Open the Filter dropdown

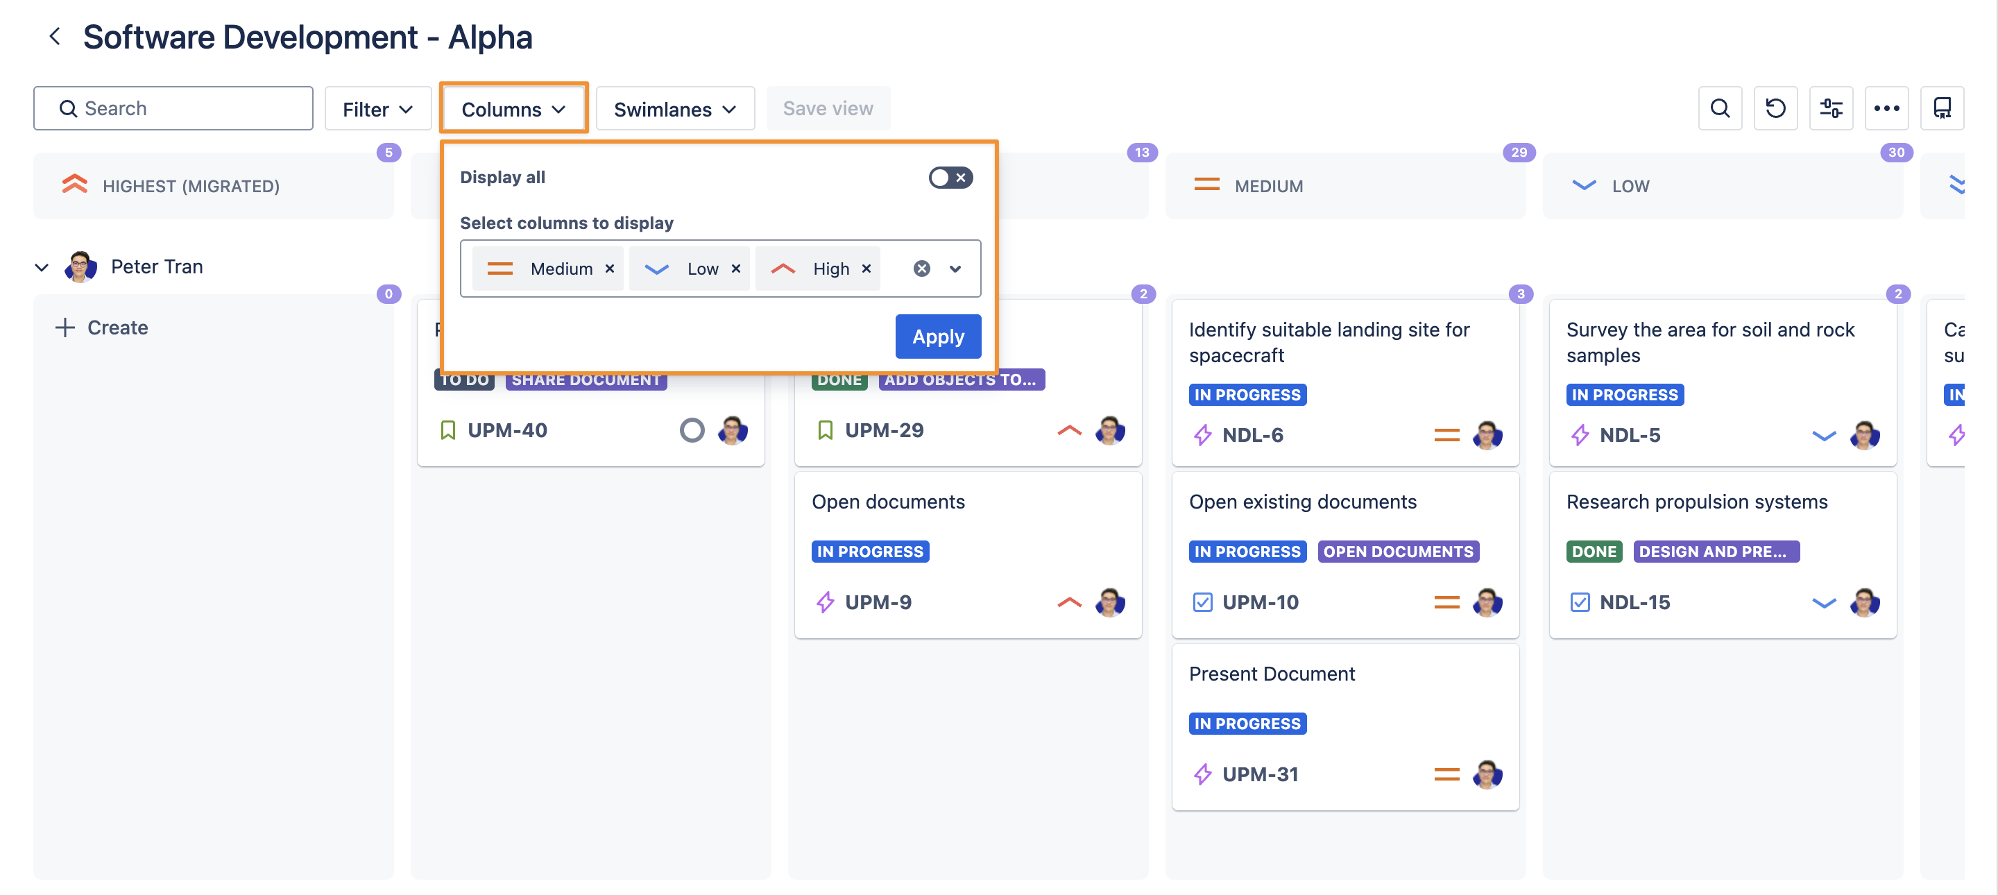point(377,110)
